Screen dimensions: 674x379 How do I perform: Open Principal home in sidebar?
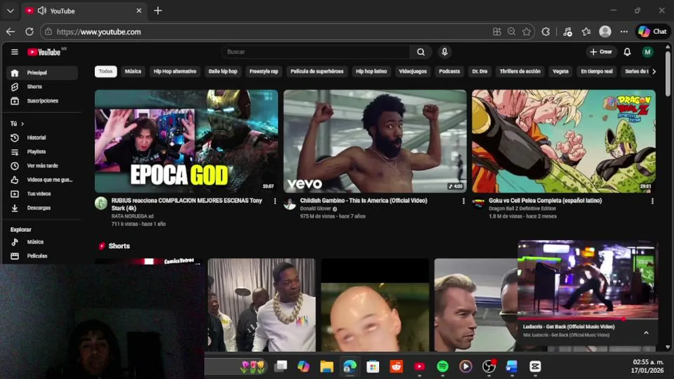42,73
